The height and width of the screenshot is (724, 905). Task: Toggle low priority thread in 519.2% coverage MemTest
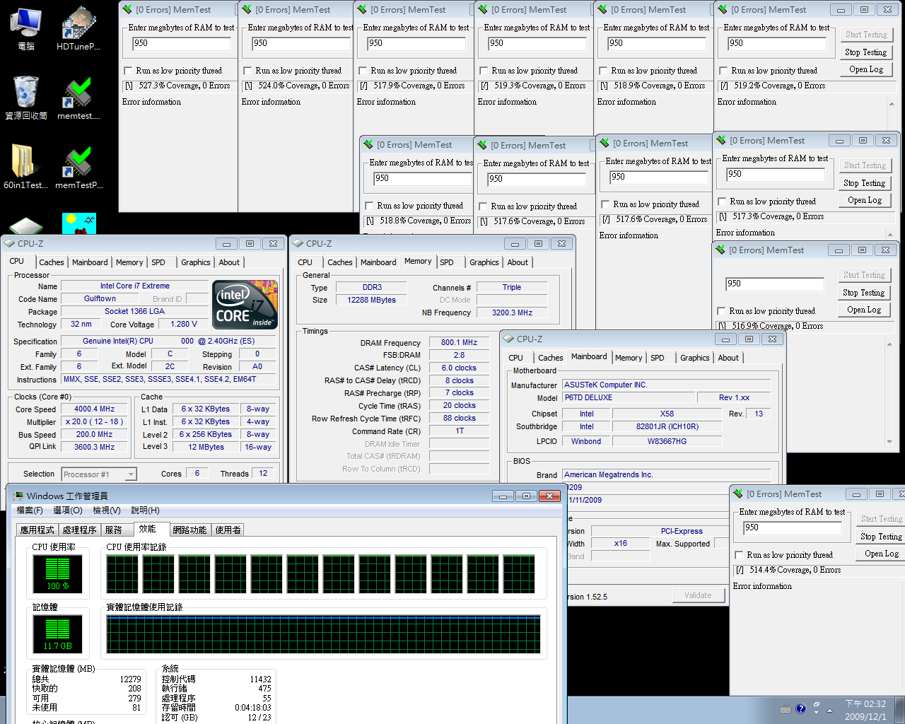pos(723,71)
